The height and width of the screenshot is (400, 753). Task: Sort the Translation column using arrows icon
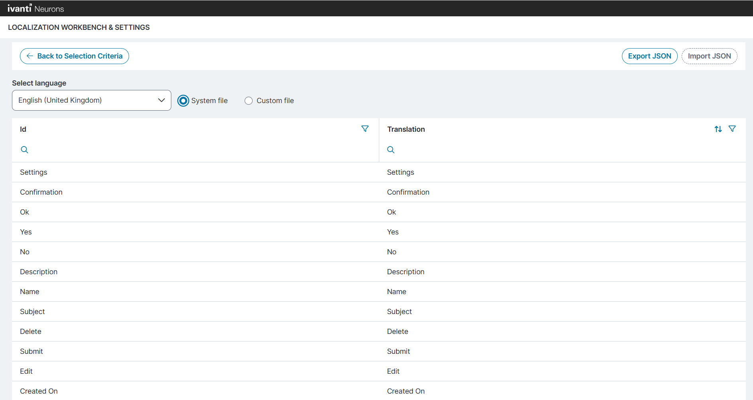(718, 129)
